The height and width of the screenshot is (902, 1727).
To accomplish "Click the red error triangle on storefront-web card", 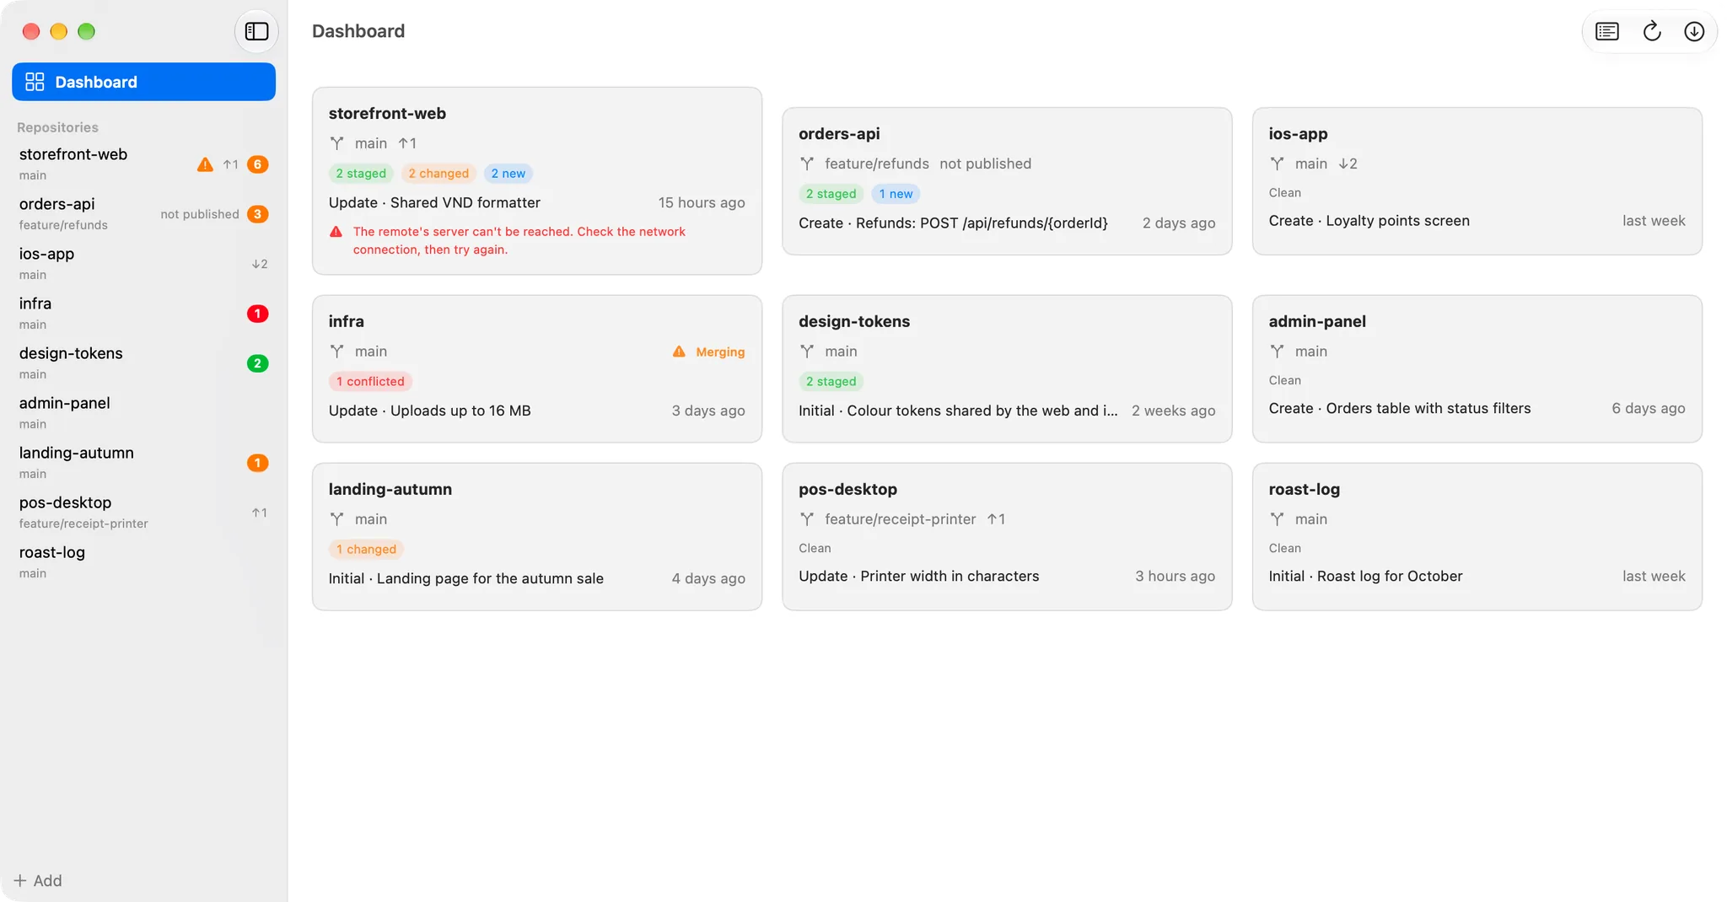I will point(336,232).
